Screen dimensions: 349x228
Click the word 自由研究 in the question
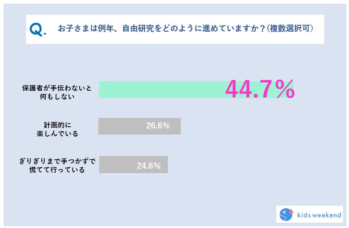click(138, 28)
